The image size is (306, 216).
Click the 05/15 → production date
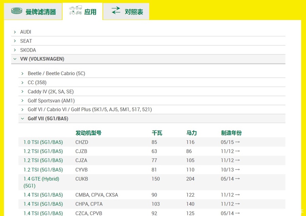click(x=230, y=142)
